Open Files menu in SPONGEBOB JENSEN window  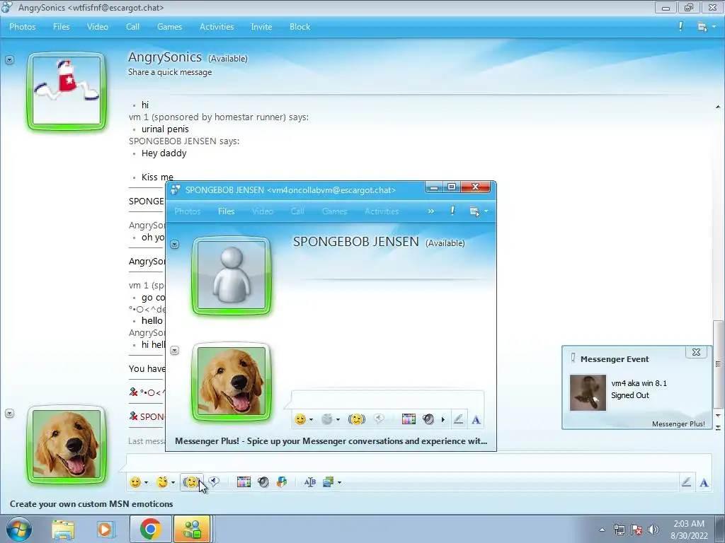click(226, 211)
